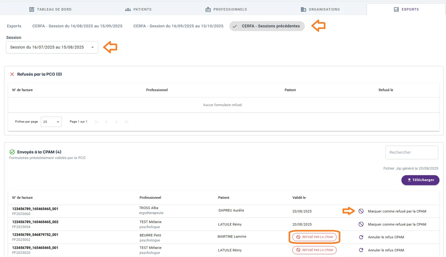Switch to the Patients tab

[x=138, y=9]
